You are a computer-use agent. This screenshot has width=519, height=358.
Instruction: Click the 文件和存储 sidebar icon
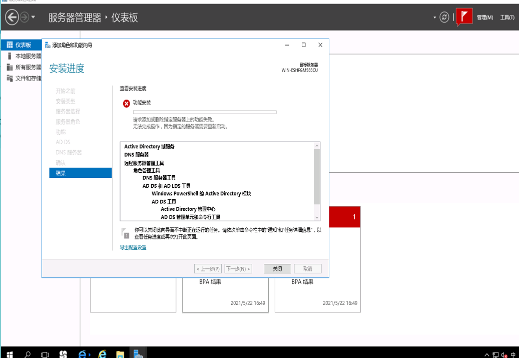[10, 79]
